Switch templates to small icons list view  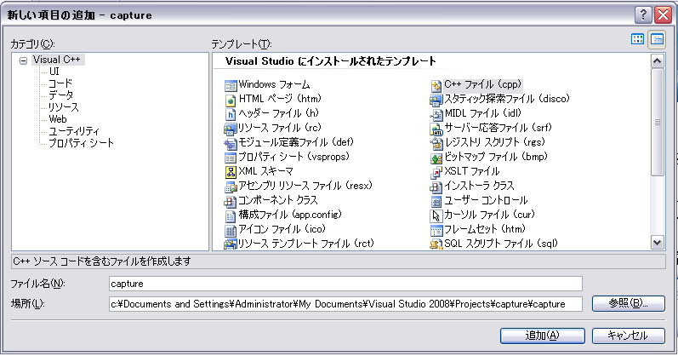click(x=658, y=39)
